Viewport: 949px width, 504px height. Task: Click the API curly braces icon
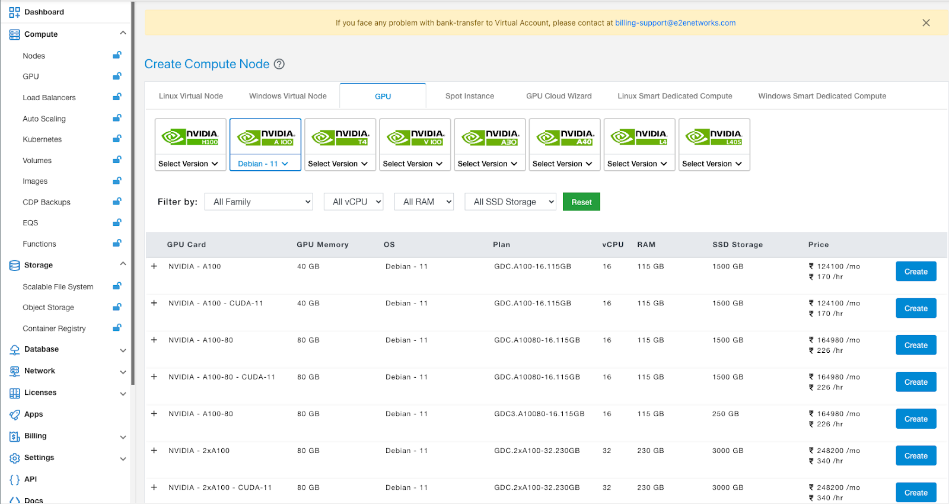14,480
